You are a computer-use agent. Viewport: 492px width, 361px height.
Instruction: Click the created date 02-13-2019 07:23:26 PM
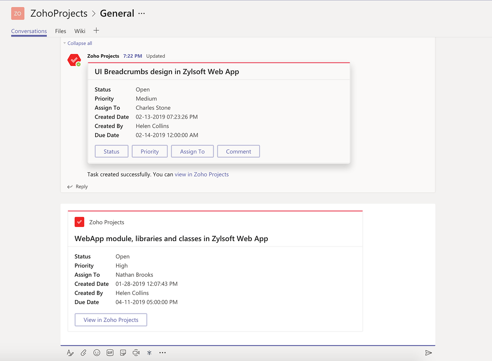point(167,117)
